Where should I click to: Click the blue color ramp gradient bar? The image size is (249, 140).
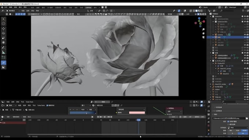click(x=83, y=113)
